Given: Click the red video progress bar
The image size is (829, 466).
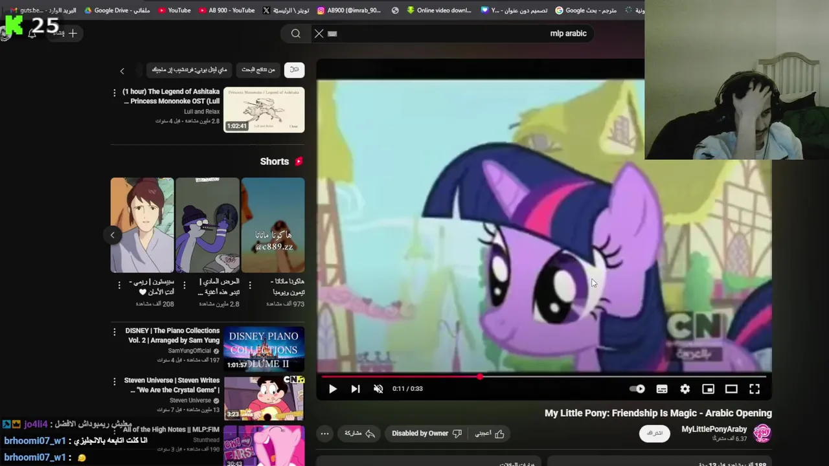Looking at the screenshot, I should [544, 376].
